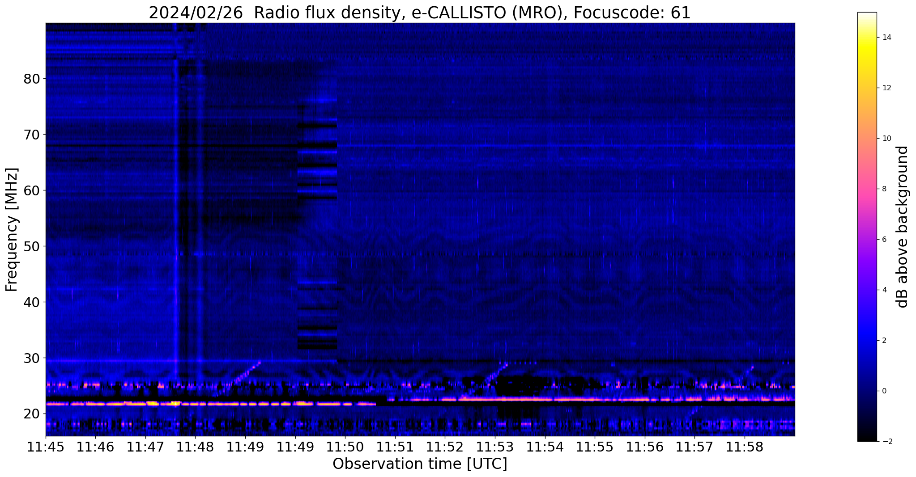Click the 11:58 time tick label
The width and height of the screenshot is (916, 477).
(x=745, y=447)
